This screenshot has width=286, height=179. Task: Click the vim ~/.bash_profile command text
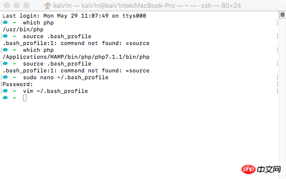pos(55,91)
